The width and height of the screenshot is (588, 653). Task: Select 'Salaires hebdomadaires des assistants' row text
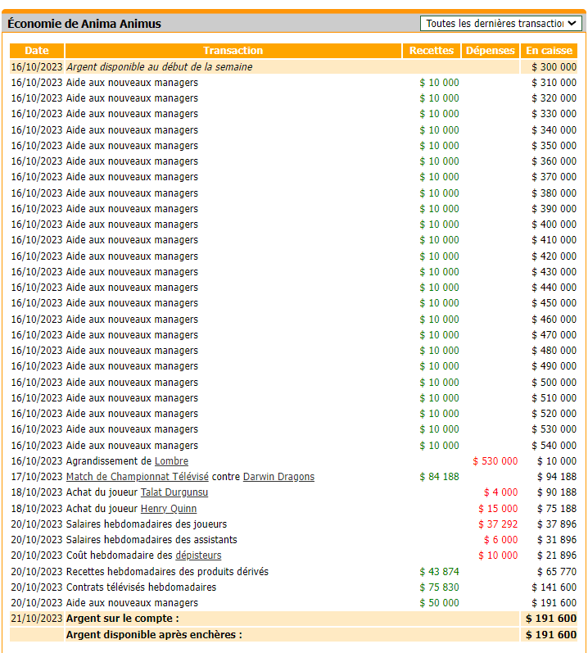tap(152, 540)
